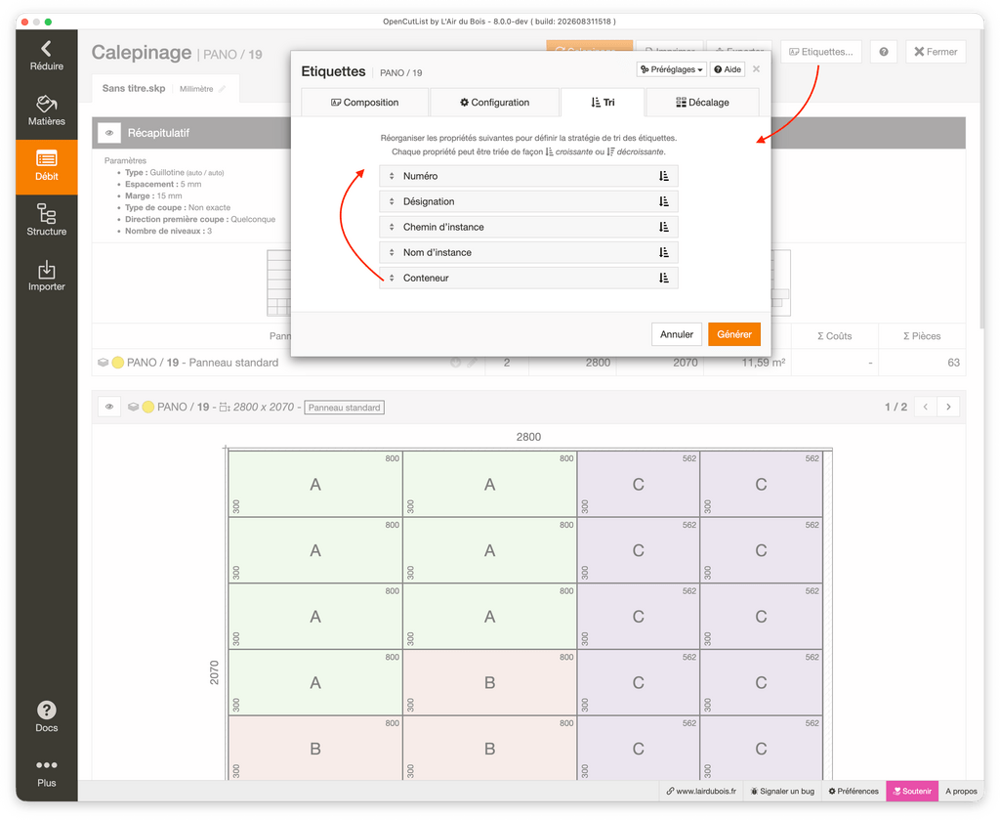Open the Matières section in sidebar
Viewport: 1000px width, 820px height.
(x=47, y=111)
